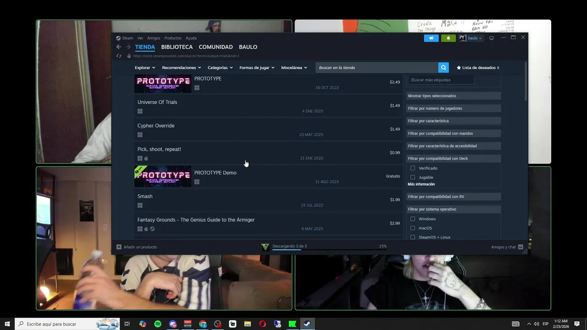Open Copilot from the taskbar

(x=143, y=324)
